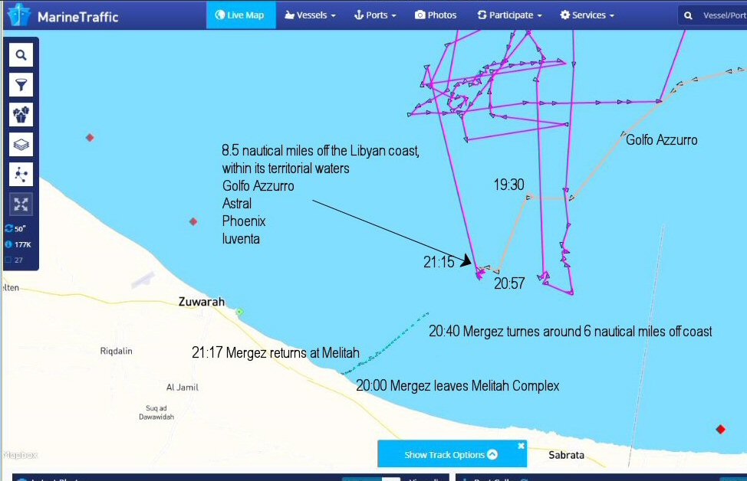Click Show Track Options button
Image resolution: width=747 pixels, height=481 pixels.
[x=450, y=455]
